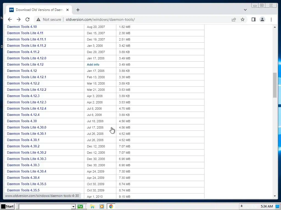Open Daemon Tools Lite 4.12 link

click(25, 65)
